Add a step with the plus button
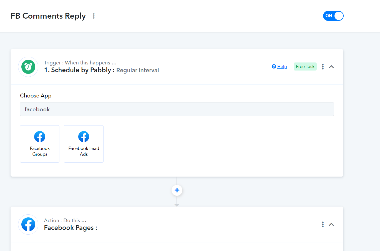 177,190
